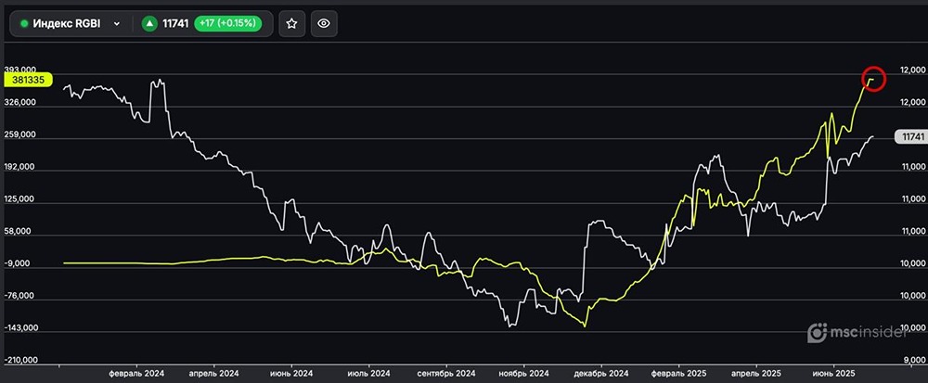Click февраль 2024 on the time axis
928x383 pixels.
(x=137, y=373)
